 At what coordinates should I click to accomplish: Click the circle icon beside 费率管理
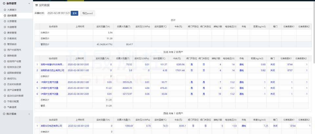point(4,32)
